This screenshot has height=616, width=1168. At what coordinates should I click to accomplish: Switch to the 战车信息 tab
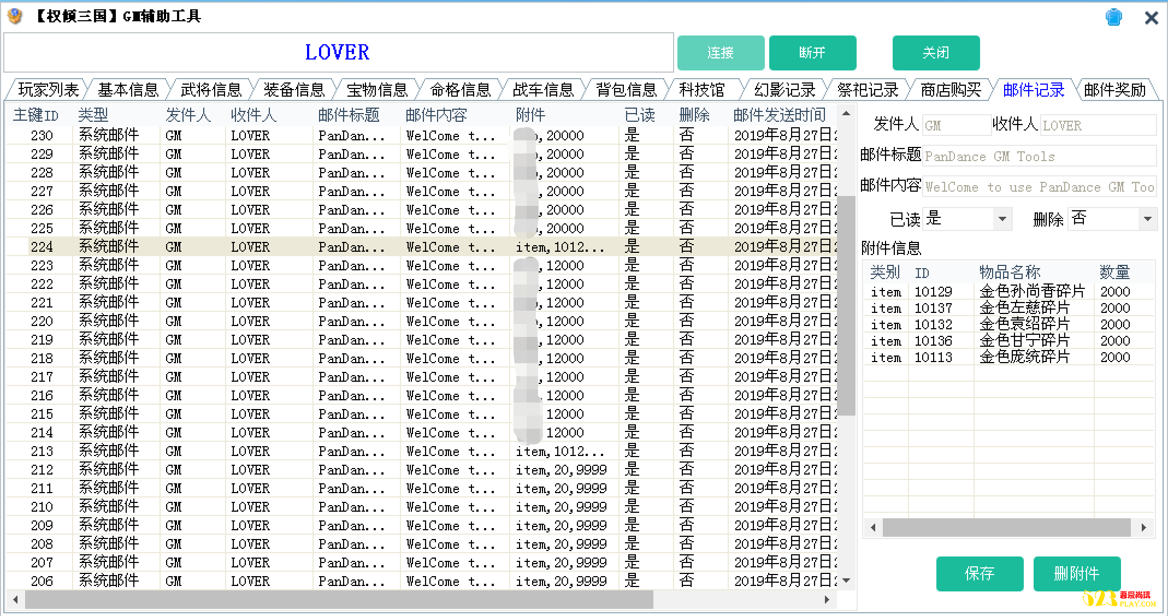click(543, 90)
